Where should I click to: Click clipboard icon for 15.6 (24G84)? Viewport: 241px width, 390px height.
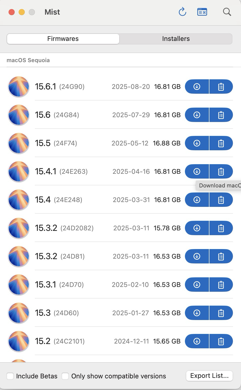coord(221,115)
